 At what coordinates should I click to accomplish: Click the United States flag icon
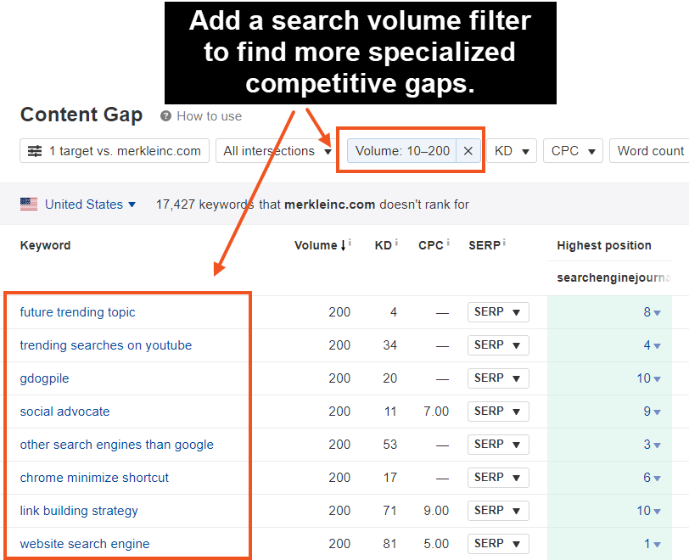point(29,204)
